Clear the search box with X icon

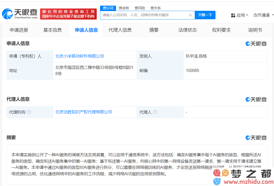(x=190, y=15)
